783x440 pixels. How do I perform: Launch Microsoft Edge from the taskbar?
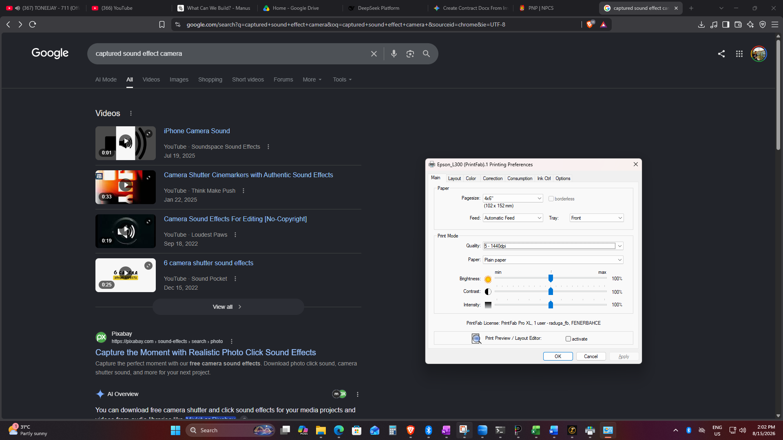point(339,430)
